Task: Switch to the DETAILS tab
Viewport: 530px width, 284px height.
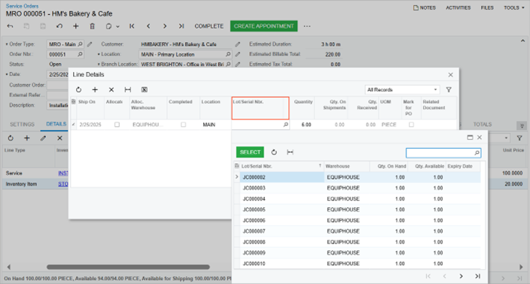Action: click(x=56, y=124)
